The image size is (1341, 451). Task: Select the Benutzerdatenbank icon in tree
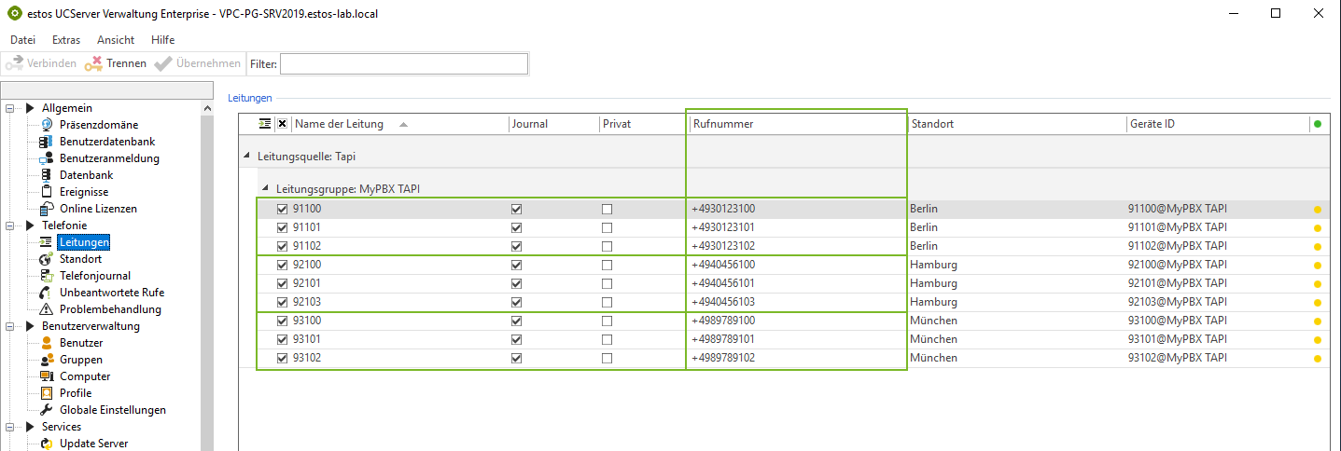tap(46, 142)
